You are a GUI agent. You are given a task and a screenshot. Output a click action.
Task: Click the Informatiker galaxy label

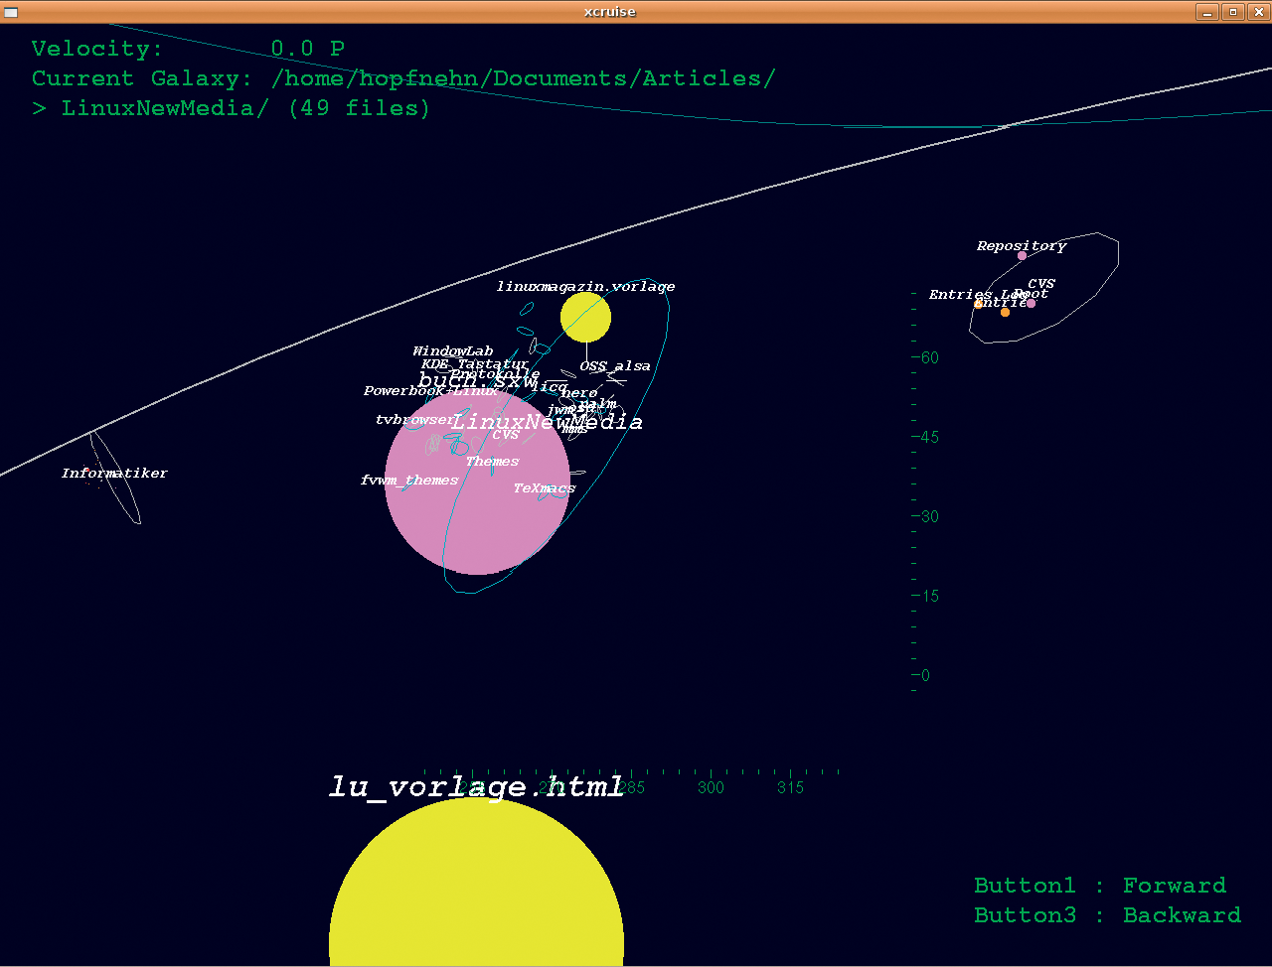click(114, 474)
